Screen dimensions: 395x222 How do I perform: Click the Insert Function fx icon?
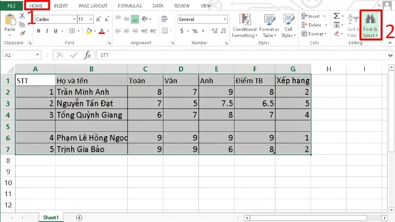pyautogui.click(x=87, y=55)
